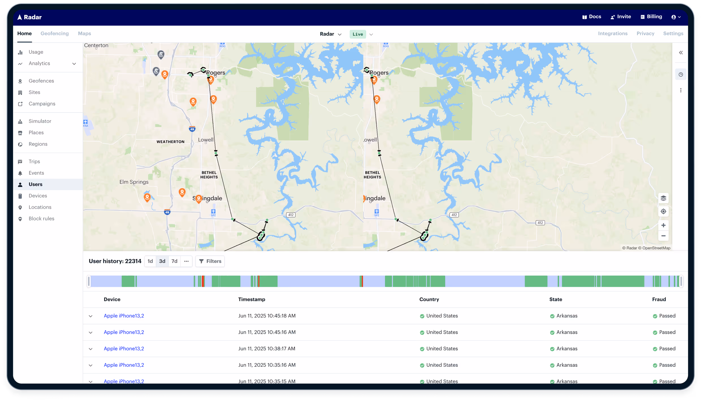Zoom out on the map
701x400 pixels.
(663, 236)
